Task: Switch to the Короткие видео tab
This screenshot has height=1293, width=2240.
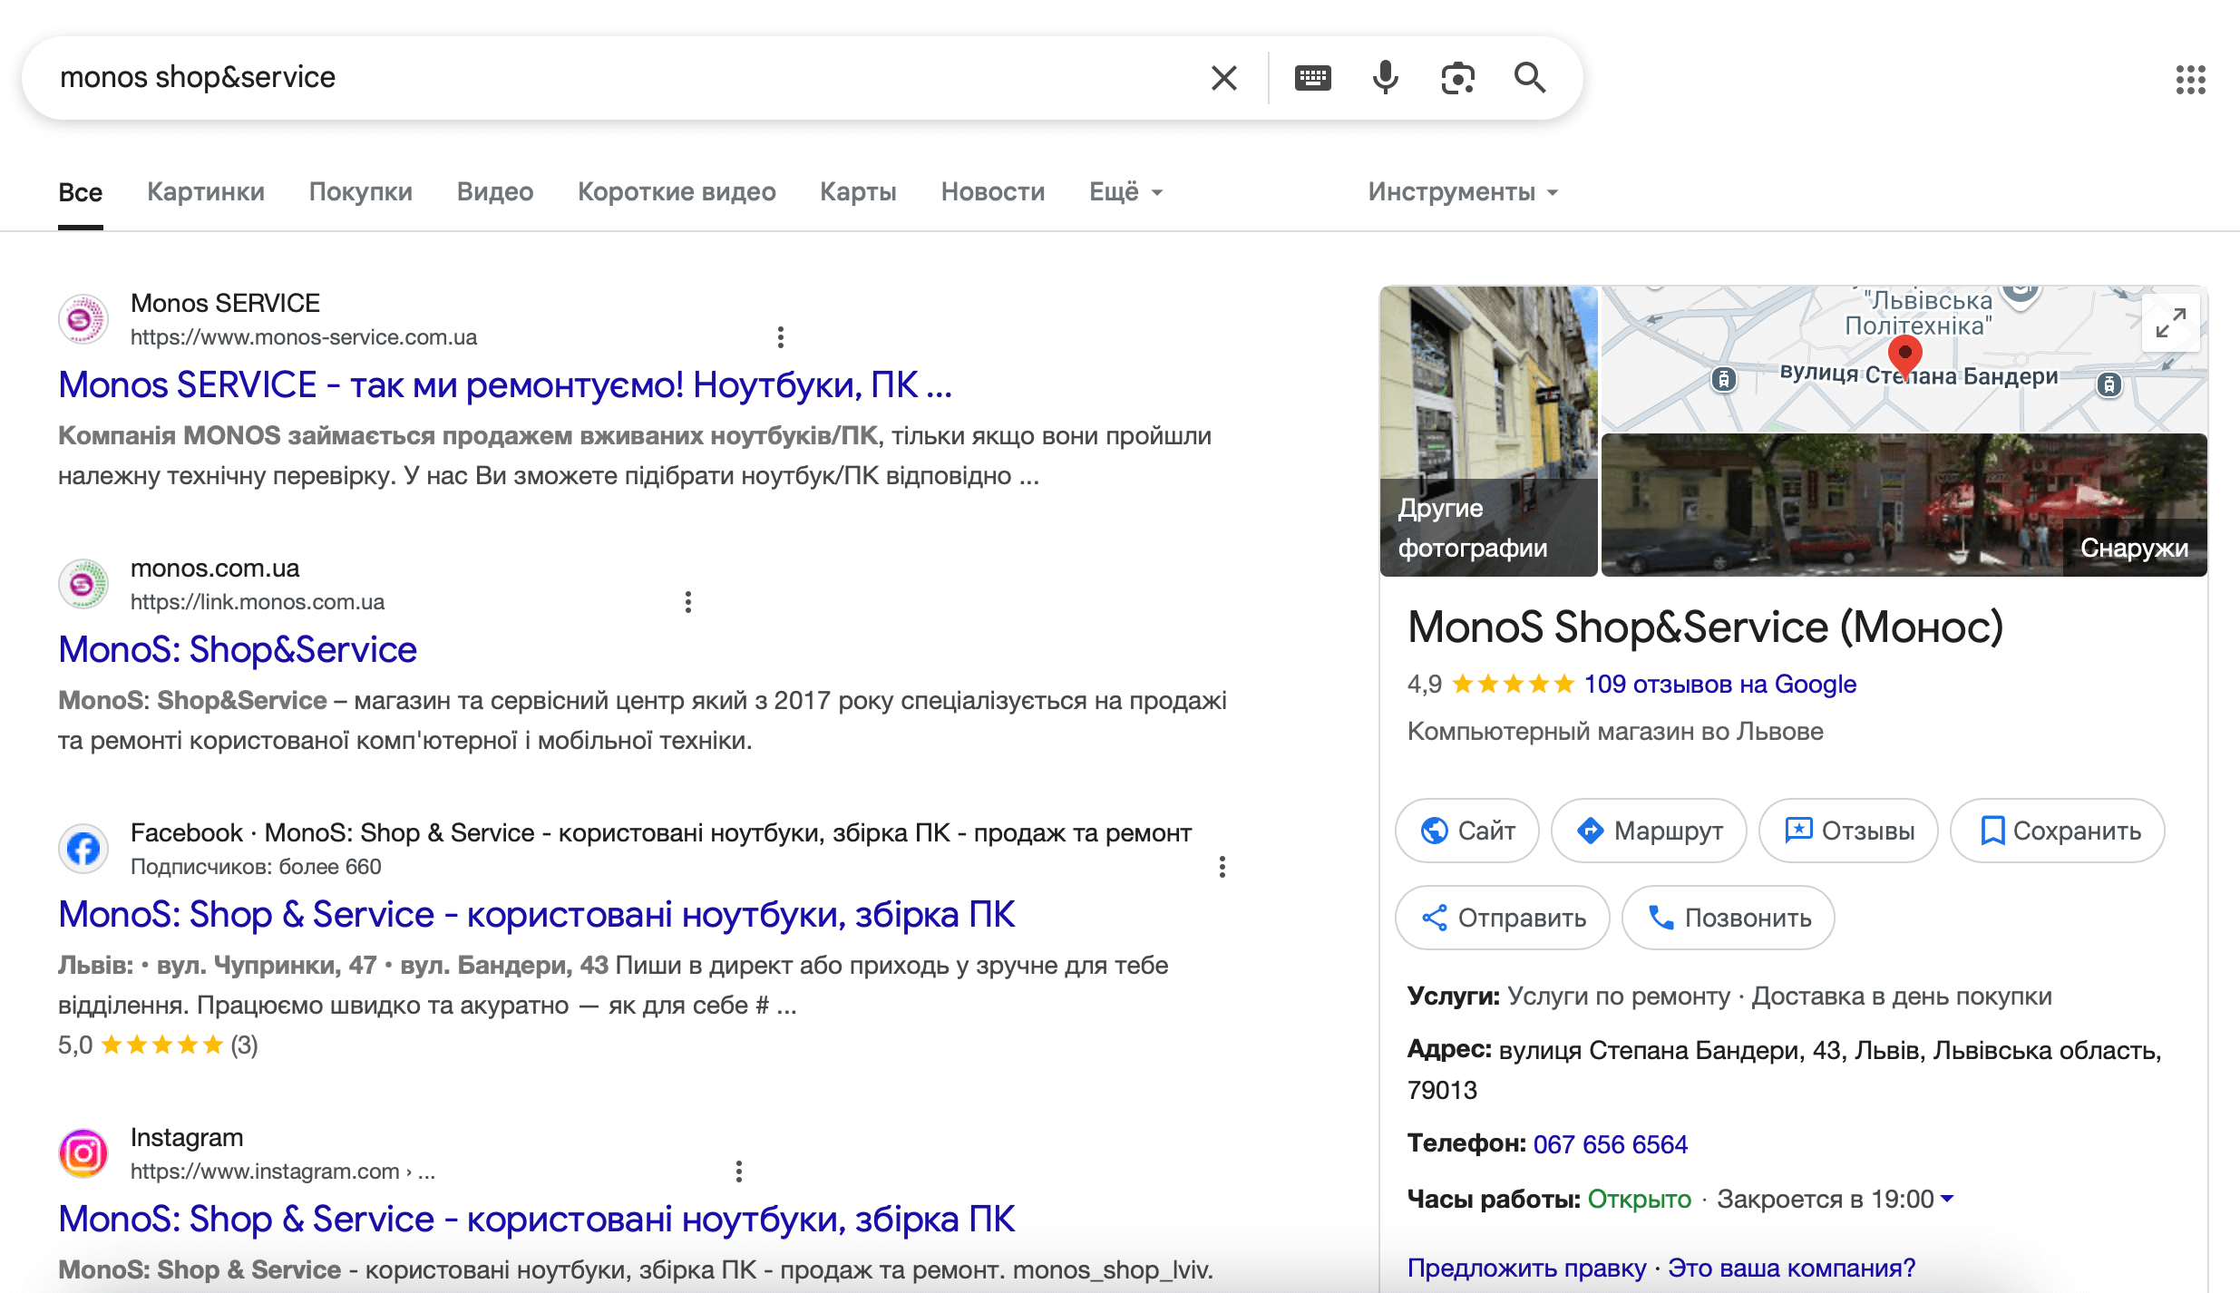Action: point(677,192)
